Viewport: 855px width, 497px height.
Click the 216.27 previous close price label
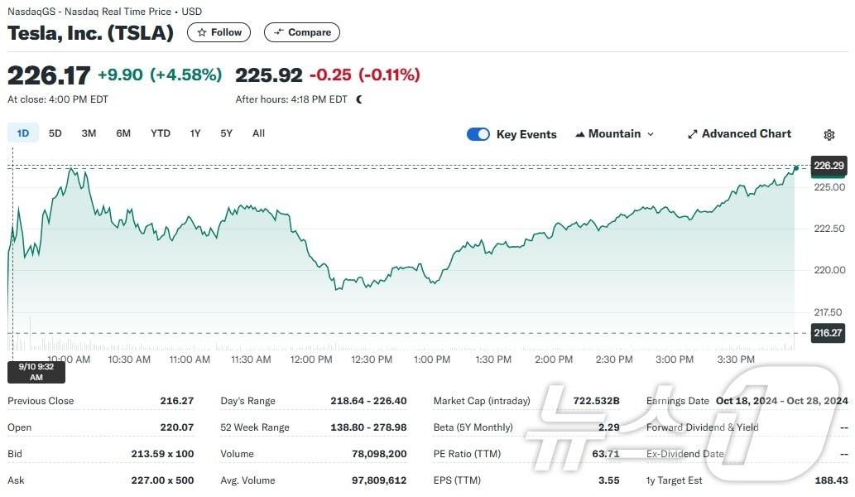coord(829,334)
